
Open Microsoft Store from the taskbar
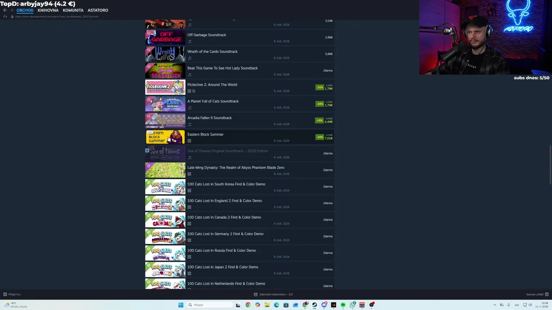coord(286,305)
